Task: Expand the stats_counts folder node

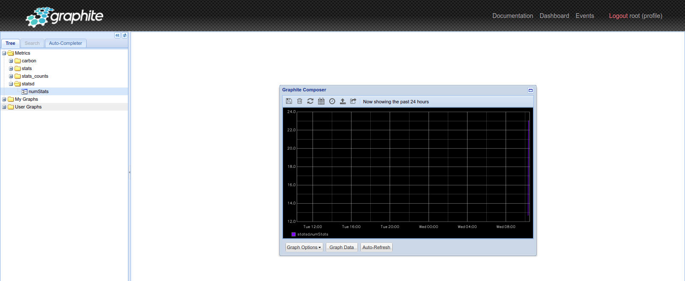Action: pos(11,76)
